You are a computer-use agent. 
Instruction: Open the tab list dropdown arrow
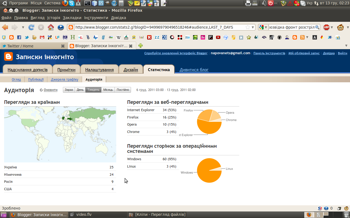346,46
